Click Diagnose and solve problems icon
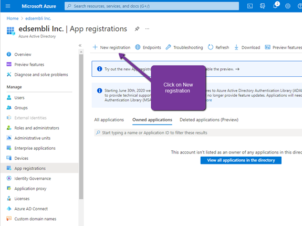302x226 pixels. tap(9, 75)
